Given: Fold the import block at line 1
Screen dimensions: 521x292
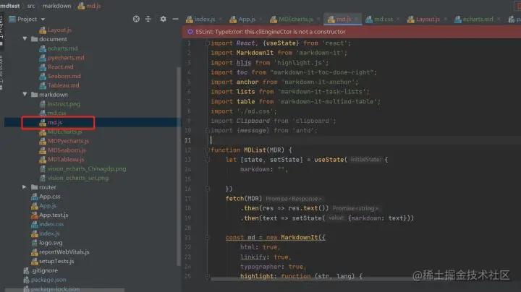Looking at the screenshot, I should click(x=208, y=43).
